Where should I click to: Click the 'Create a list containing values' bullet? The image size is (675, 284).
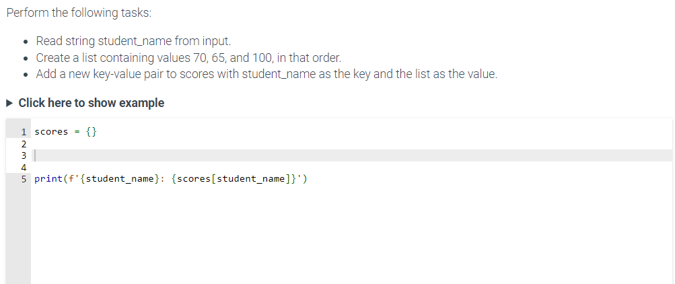pos(188,58)
